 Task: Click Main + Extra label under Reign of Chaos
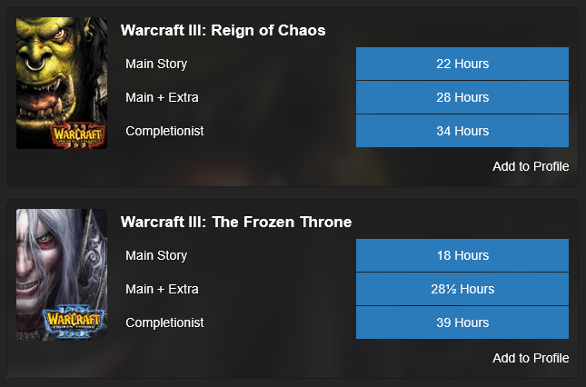tap(162, 97)
